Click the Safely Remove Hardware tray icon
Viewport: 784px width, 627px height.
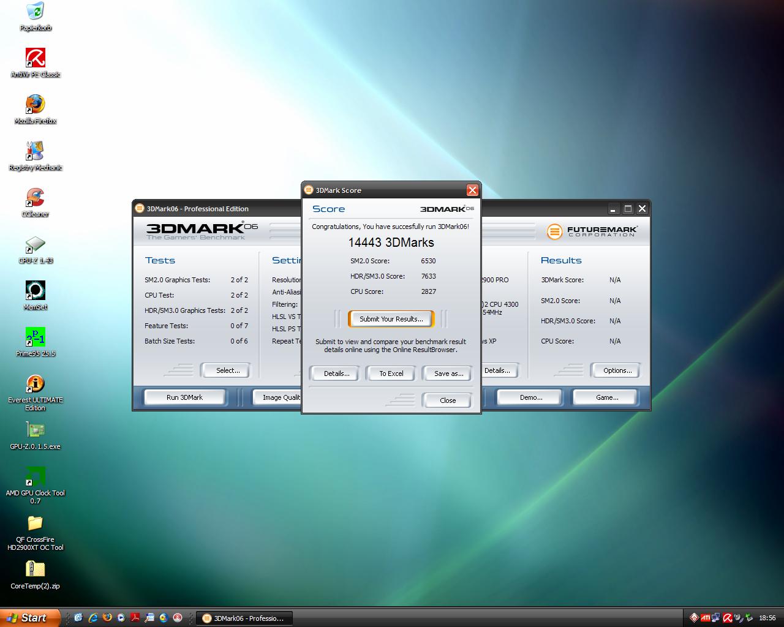(749, 617)
